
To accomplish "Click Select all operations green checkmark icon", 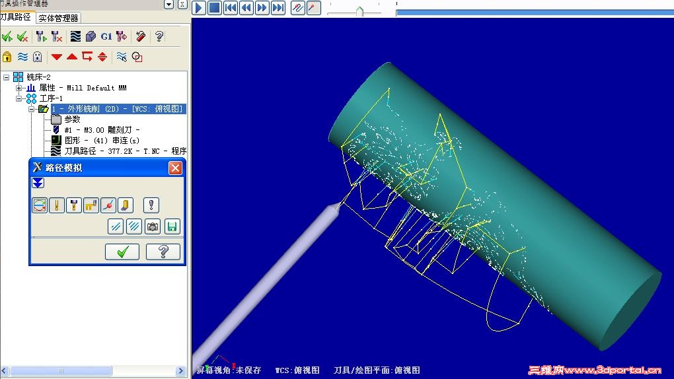I will point(7,36).
